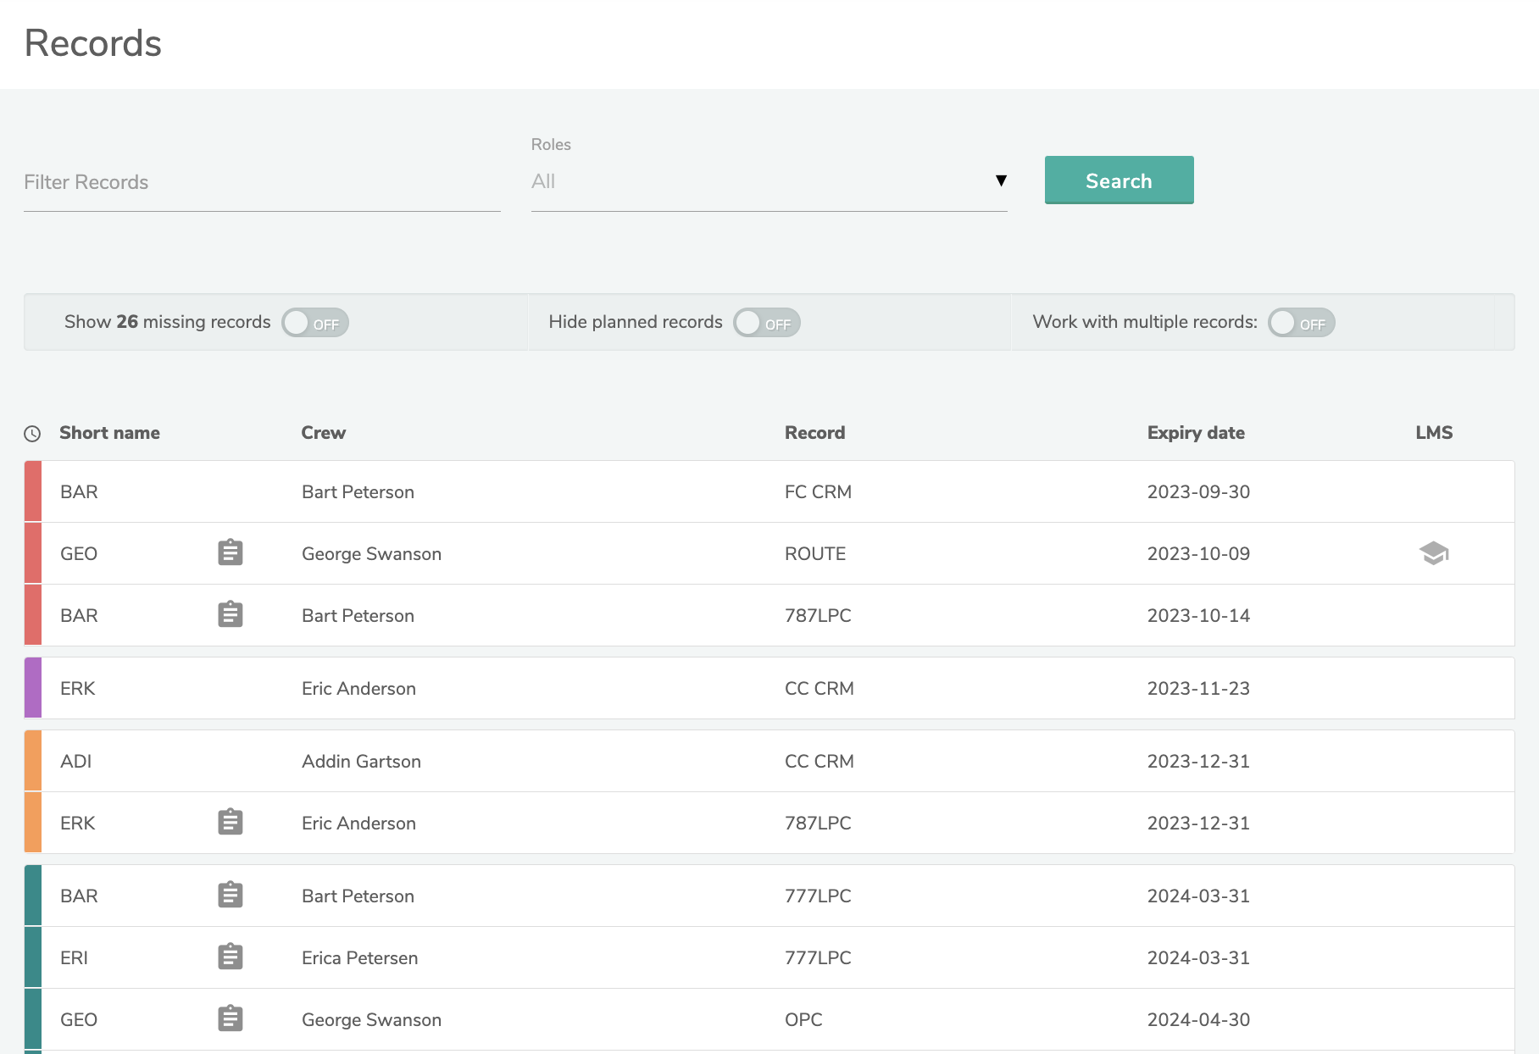
Task: Click clipboard icon in Bart Peterson 787LPC row
Action: (x=231, y=614)
